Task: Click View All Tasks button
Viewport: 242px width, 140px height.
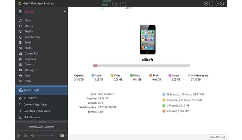Action: [x=217, y=137]
